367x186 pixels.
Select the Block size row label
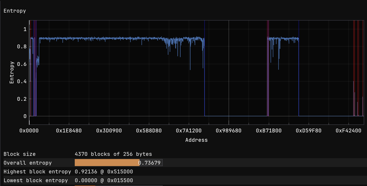click(19, 154)
